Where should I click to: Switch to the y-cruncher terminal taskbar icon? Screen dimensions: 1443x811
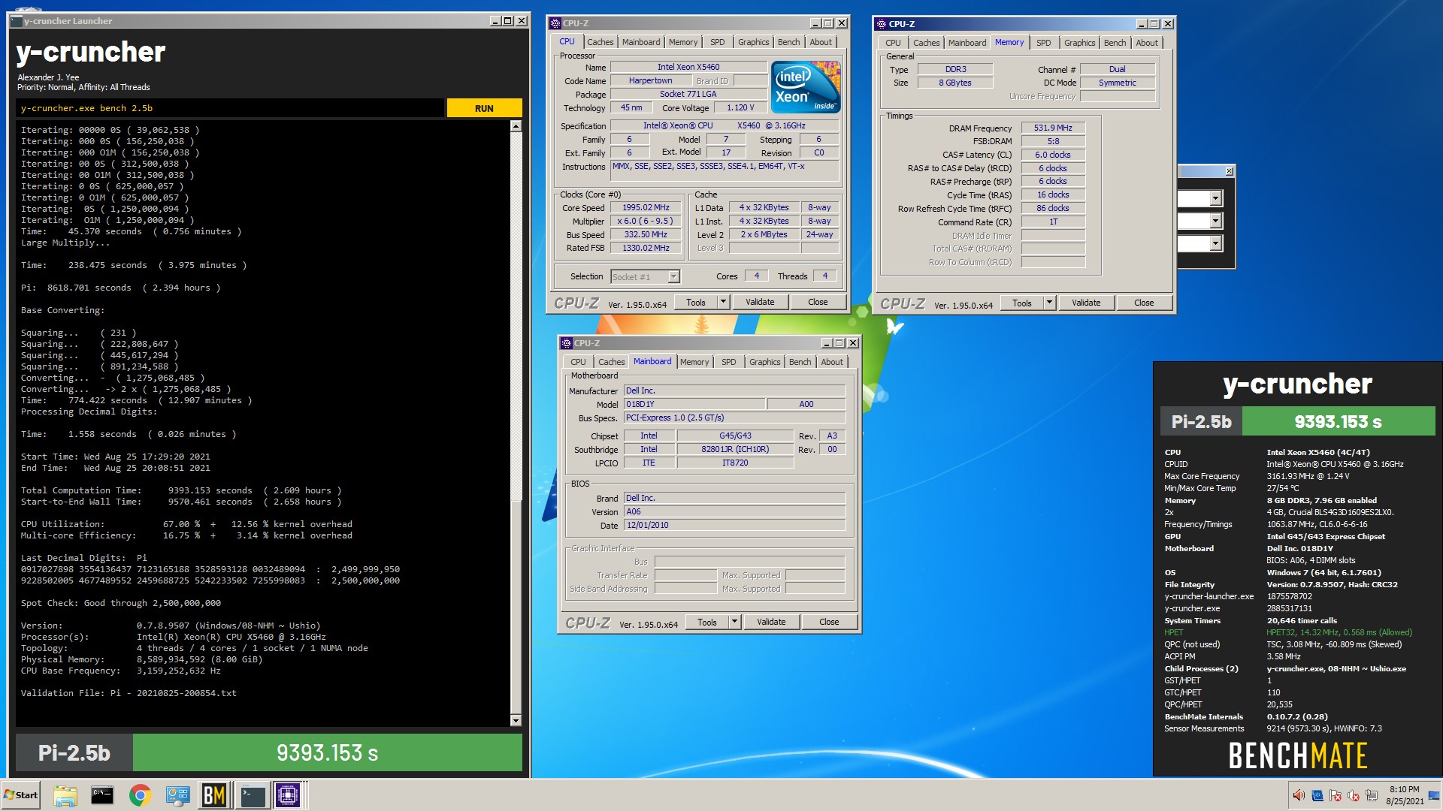[x=253, y=795]
